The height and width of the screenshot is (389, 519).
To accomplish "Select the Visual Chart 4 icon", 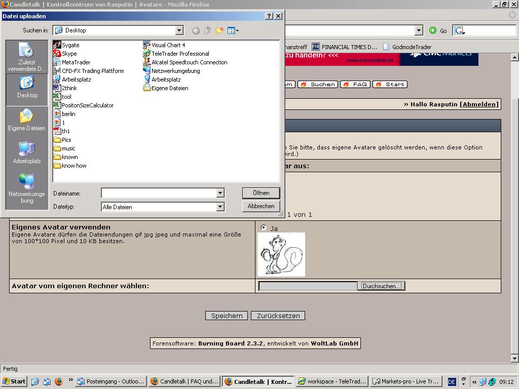I will [147, 45].
